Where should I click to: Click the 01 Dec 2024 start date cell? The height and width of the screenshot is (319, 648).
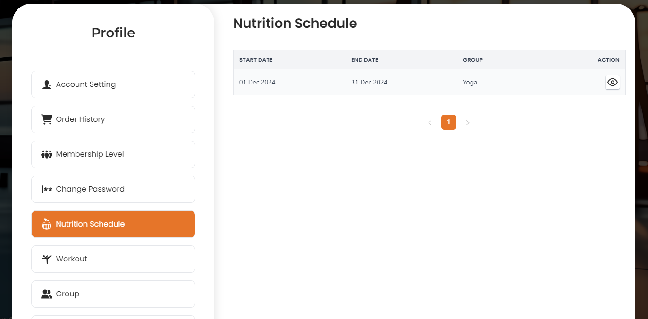pyautogui.click(x=257, y=82)
